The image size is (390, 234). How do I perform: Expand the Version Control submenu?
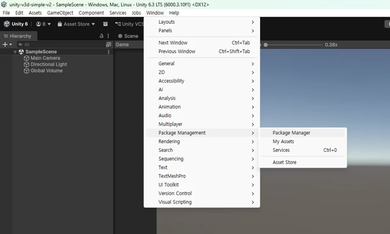click(x=202, y=193)
